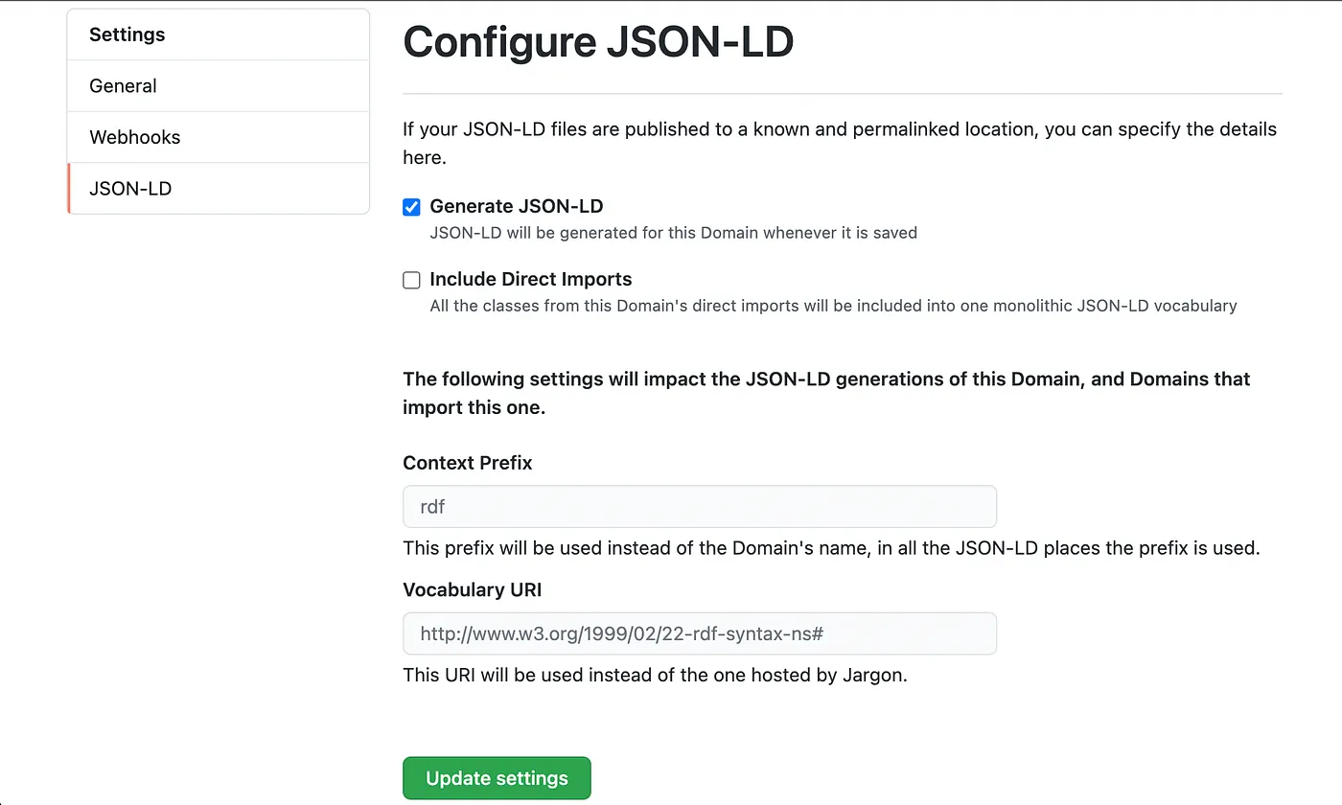Screen dimensions: 1342x805
Task: Click the Context Prefix field label
Action: [x=467, y=463]
